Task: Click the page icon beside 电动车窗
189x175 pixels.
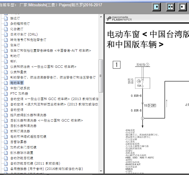Action: click(6, 83)
